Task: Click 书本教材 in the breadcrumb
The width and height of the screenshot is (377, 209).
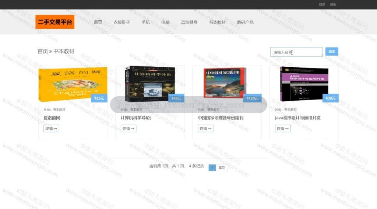Action: click(64, 51)
